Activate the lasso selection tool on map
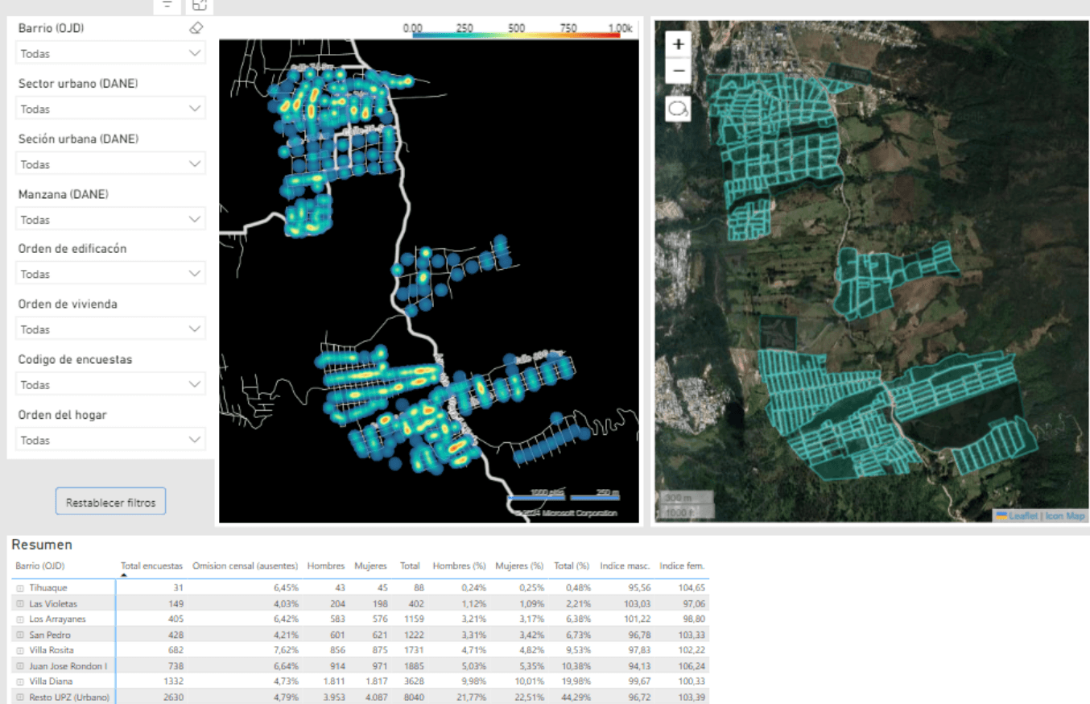 (x=678, y=109)
